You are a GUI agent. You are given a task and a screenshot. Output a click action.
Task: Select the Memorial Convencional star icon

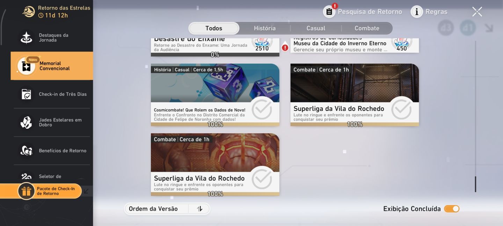(26, 66)
